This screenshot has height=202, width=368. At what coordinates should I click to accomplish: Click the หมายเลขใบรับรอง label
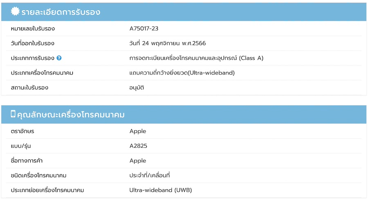pos(33,29)
